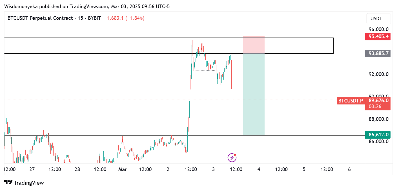Click the Mar date label on time axis
Image resolution: width=397 pixels, height=190 pixels.
[x=123, y=169]
